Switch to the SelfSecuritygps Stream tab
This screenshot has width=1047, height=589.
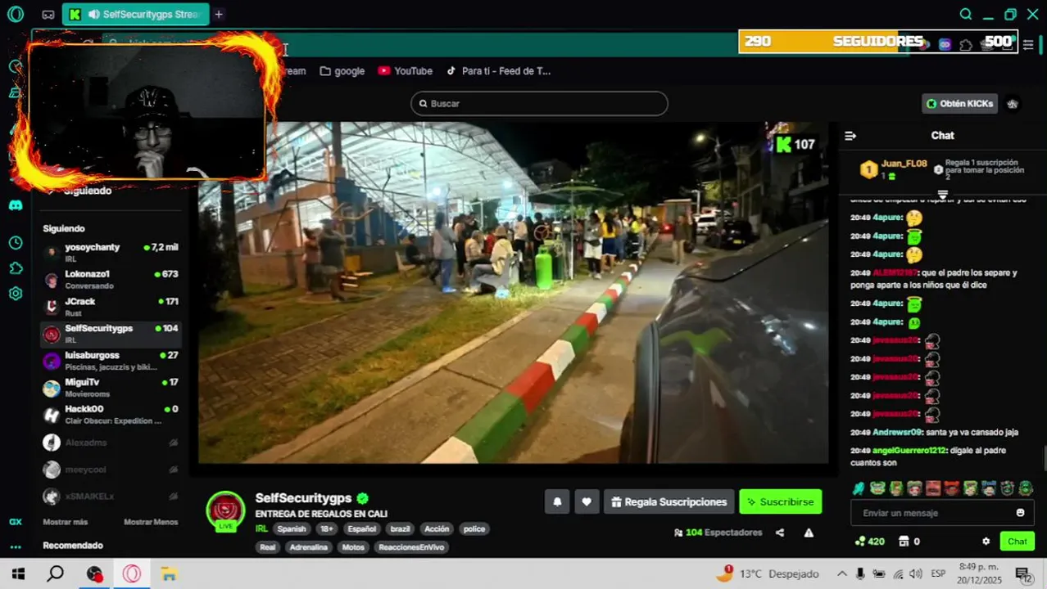pyautogui.click(x=135, y=15)
